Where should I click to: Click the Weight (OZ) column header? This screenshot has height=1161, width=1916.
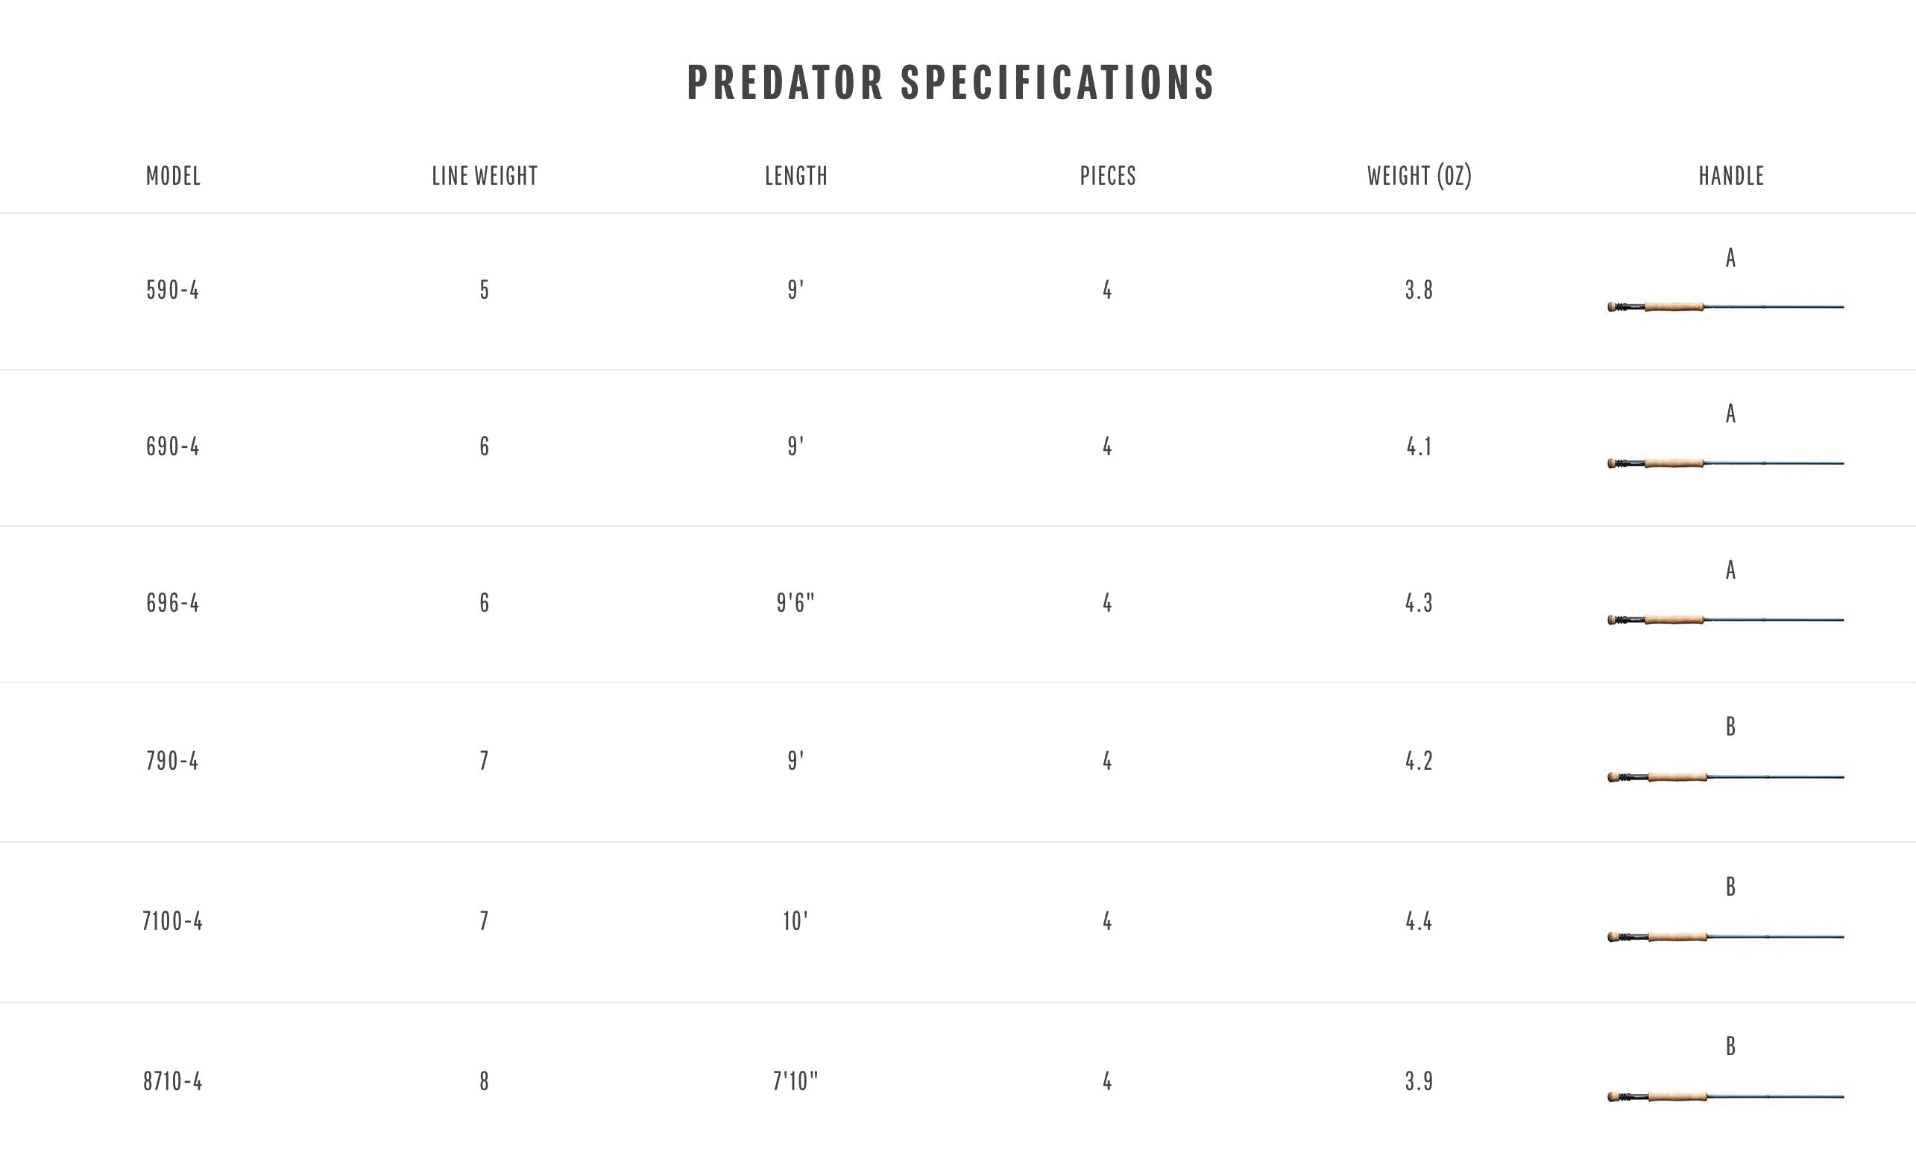pos(1419,177)
